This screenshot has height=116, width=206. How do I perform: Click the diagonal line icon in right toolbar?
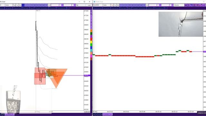tap(201, 5)
